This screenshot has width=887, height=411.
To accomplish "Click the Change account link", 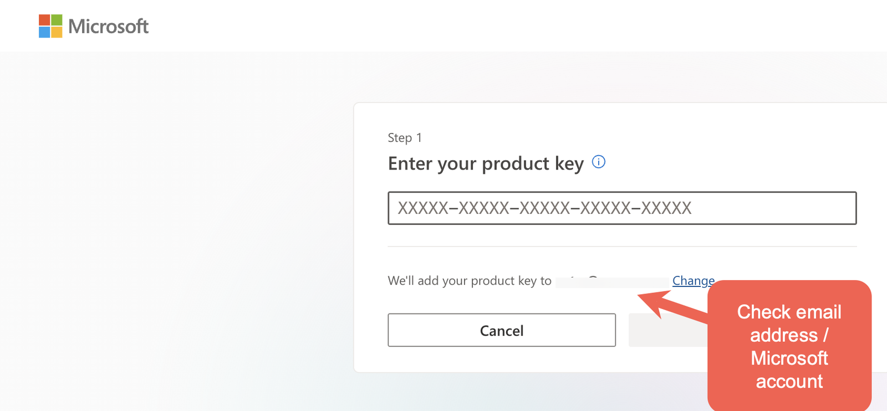I will pyautogui.click(x=693, y=281).
